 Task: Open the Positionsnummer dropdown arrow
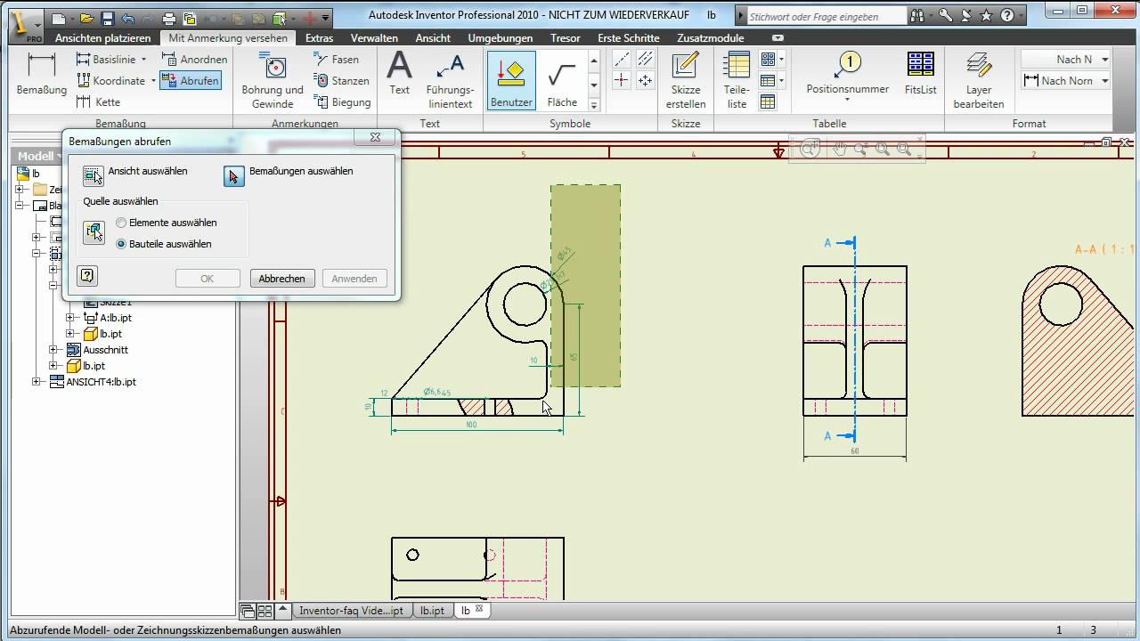[847, 100]
